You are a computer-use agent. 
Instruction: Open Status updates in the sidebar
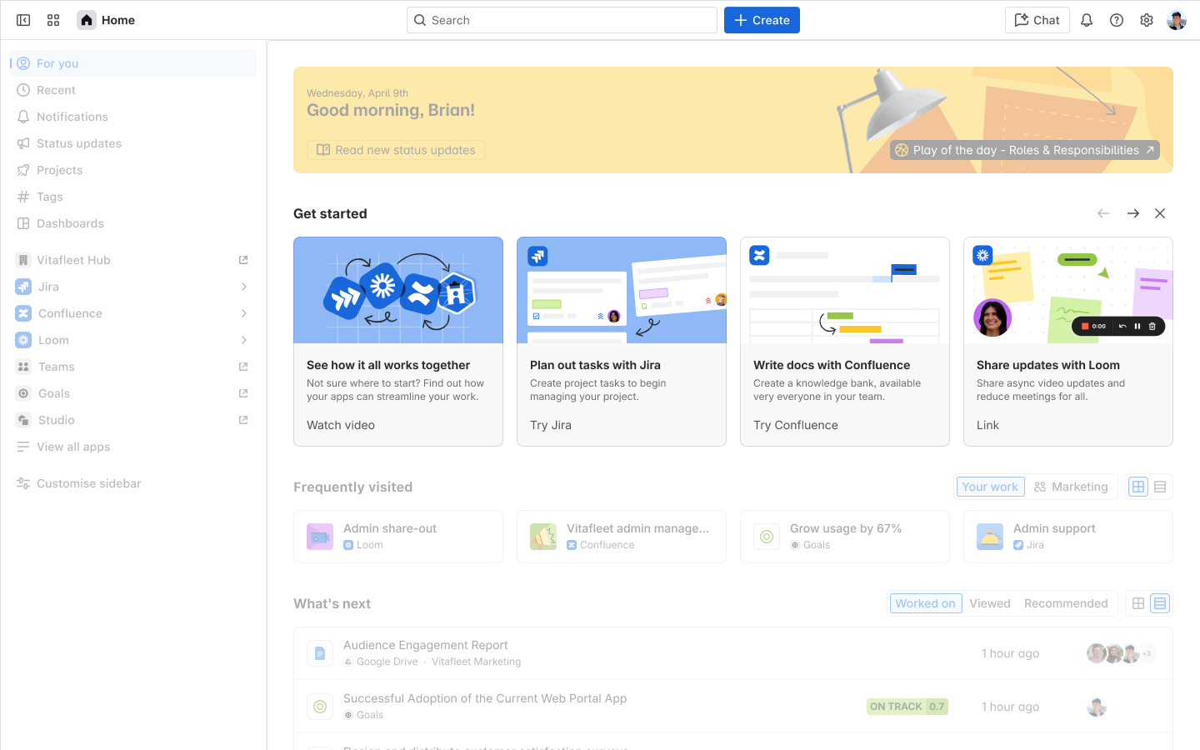(133, 143)
